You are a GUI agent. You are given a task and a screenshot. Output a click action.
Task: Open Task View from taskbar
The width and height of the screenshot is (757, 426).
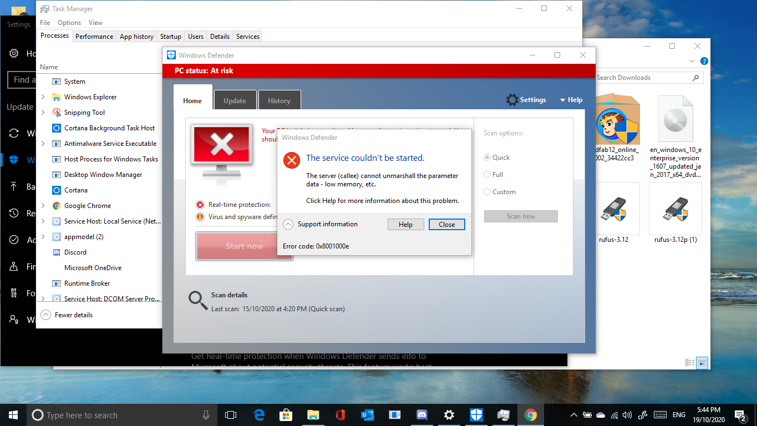click(x=231, y=415)
